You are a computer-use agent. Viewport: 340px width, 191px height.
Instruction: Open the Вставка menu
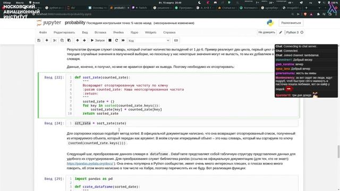pyautogui.click(x=100, y=32)
